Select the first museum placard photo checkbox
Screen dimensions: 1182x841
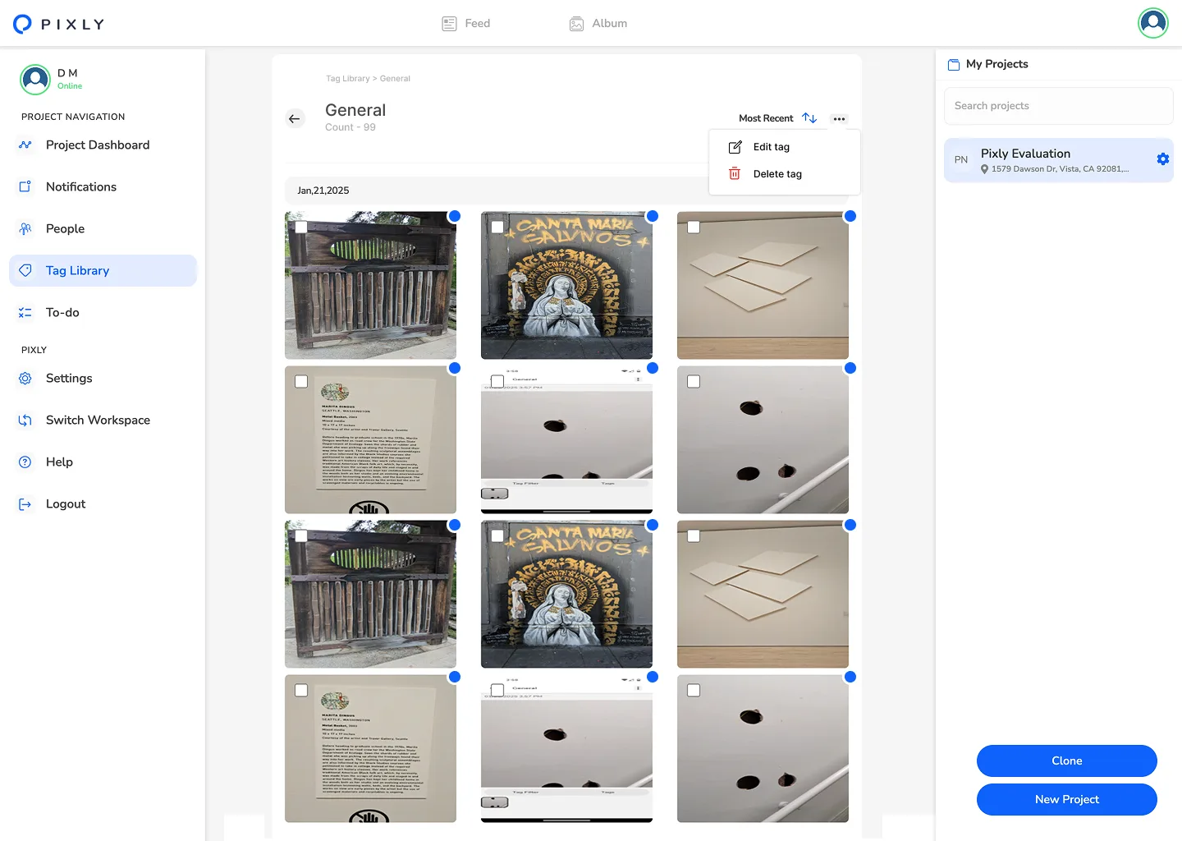301,382
